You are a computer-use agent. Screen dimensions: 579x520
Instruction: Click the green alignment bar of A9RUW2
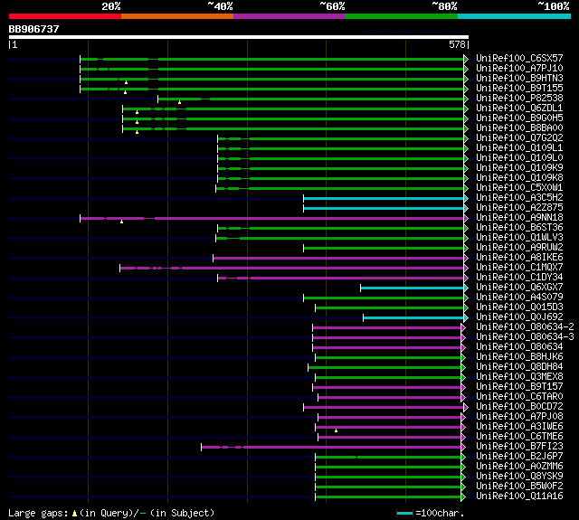click(384, 248)
